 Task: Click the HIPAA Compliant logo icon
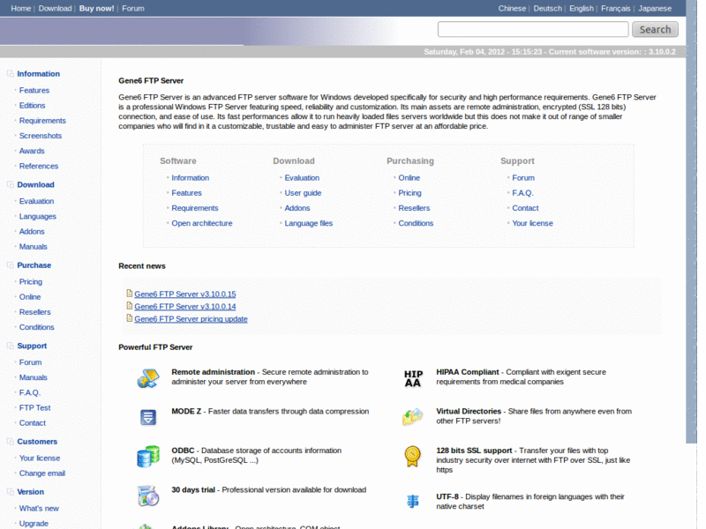click(x=413, y=379)
